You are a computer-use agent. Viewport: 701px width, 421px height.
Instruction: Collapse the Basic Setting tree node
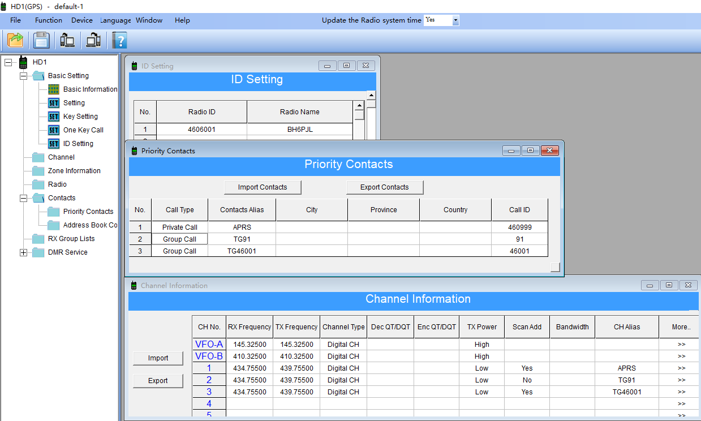pos(23,76)
